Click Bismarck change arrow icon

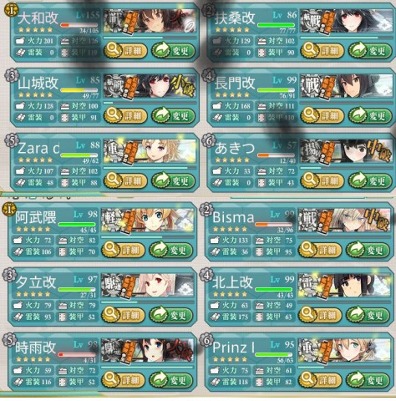(x=355, y=249)
